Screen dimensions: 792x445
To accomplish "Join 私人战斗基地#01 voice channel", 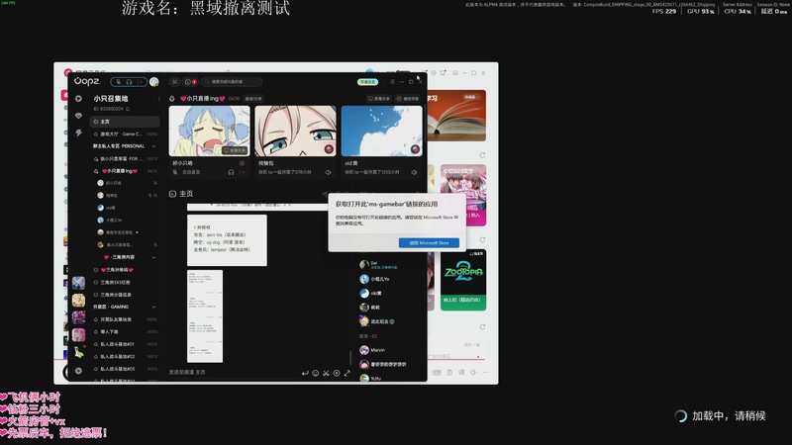I will pyautogui.click(x=125, y=344).
